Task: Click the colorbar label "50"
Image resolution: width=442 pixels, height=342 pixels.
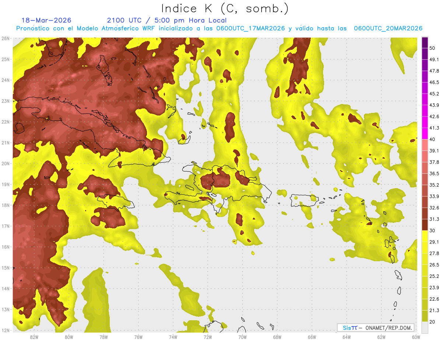Action: pyautogui.click(x=432, y=48)
